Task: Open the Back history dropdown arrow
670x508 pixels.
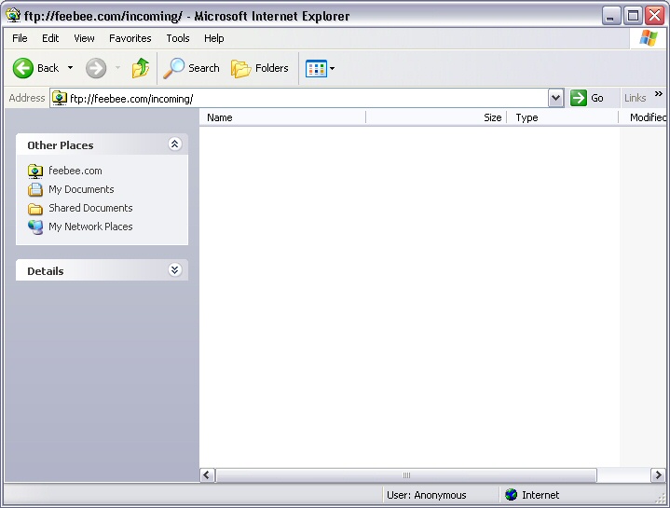Action: 71,68
